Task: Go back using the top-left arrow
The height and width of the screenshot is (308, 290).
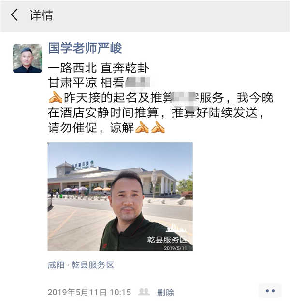Action: click(x=14, y=15)
